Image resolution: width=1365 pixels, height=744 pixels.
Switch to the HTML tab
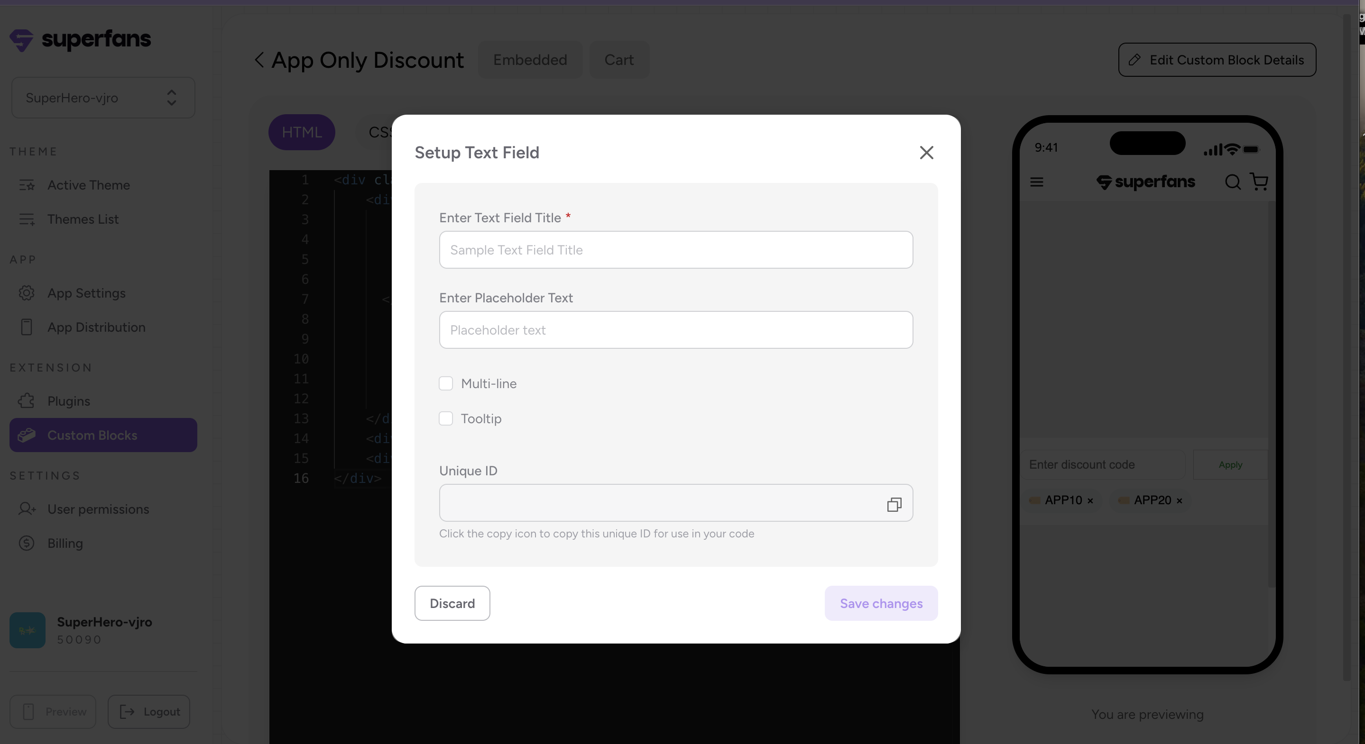[x=302, y=132]
